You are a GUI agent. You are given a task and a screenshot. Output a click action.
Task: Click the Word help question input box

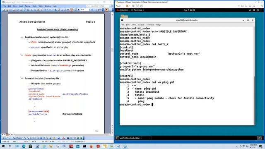pyautogui.click(x=98, y=6)
